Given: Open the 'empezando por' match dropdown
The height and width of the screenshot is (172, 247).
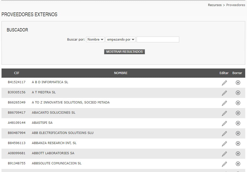Looking at the screenshot, I should (121, 40).
